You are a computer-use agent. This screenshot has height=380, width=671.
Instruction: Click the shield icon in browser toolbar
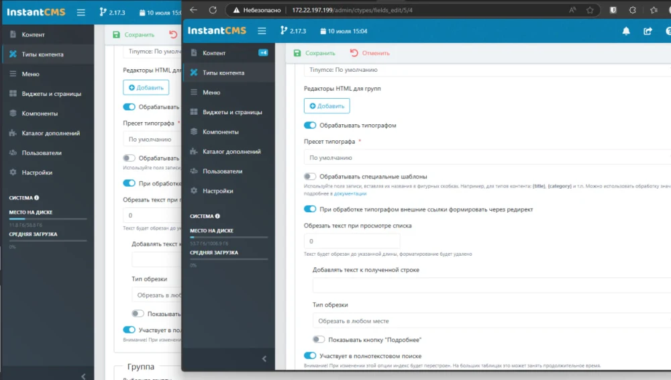coord(613,10)
